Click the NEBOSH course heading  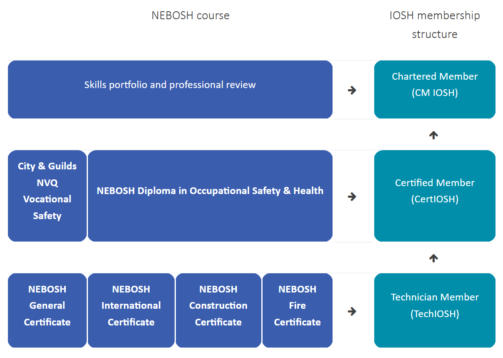(x=190, y=15)
